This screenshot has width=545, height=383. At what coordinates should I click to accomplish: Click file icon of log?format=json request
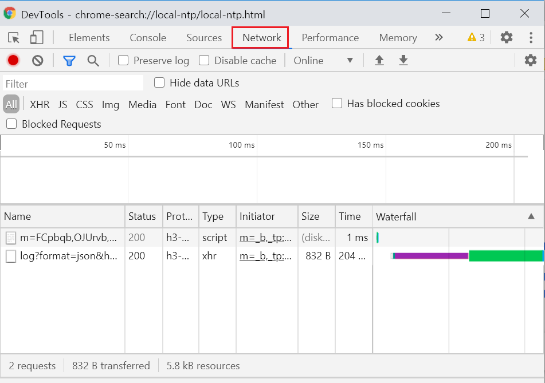[x=11, y=256]
